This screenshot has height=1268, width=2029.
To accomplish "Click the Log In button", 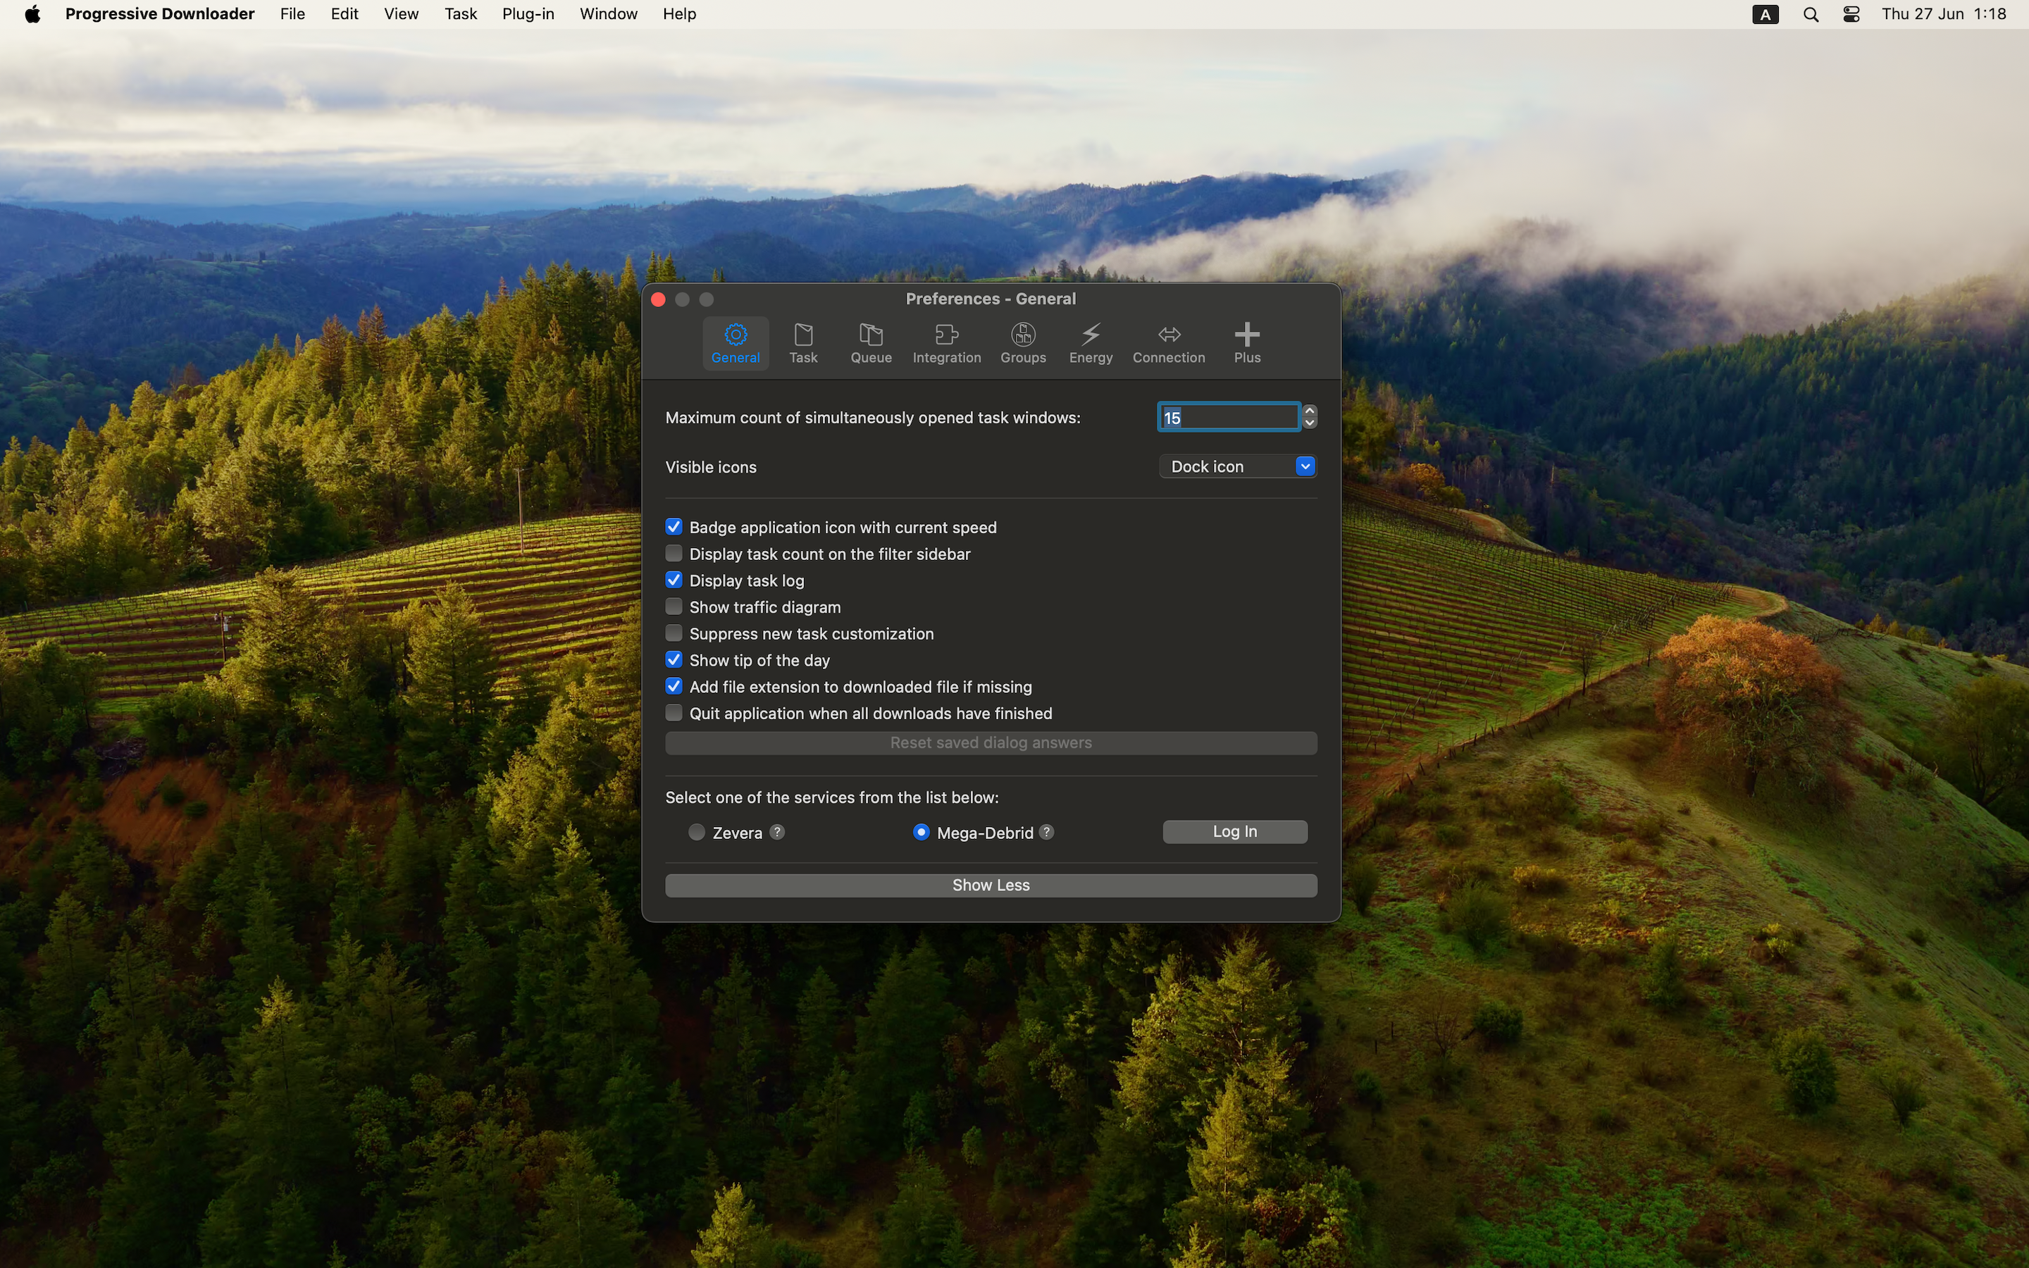I will tap(1234, 831).
